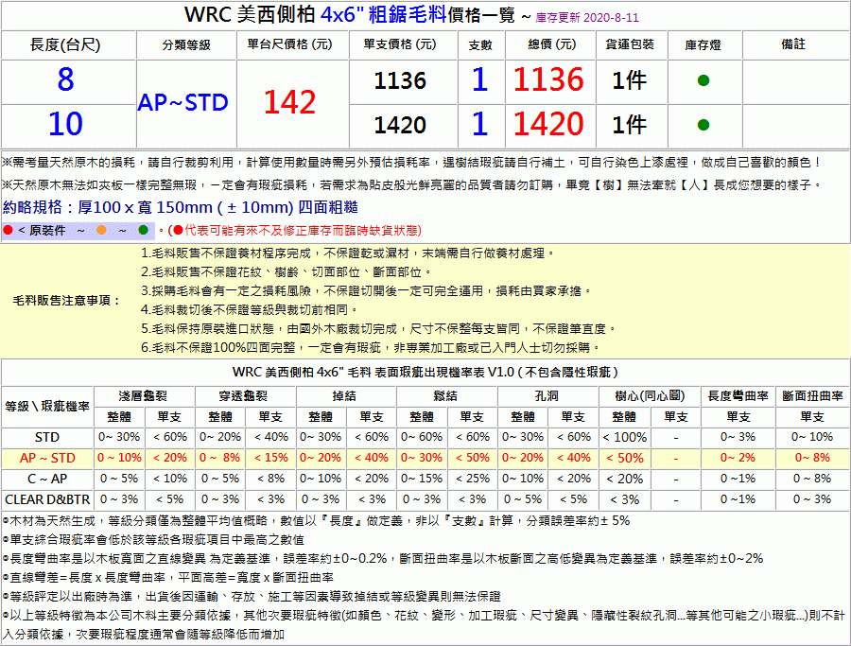This screenshot has width=851, height=646.
Task: Click the WRC 美西側柏 4x6" page title
Action: point(350,14)
